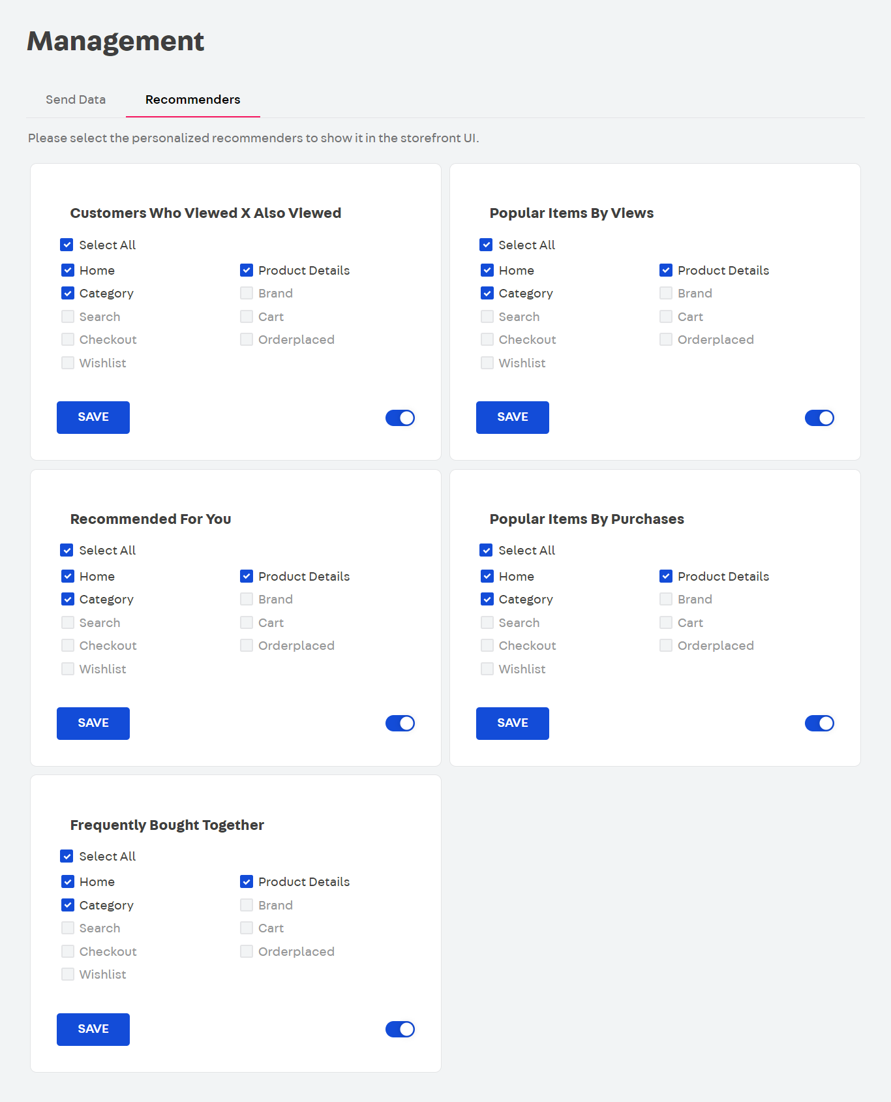The image size is (891, 1102).
Task: Check Search in Recommended For You card
Action: tap(68, 622)
